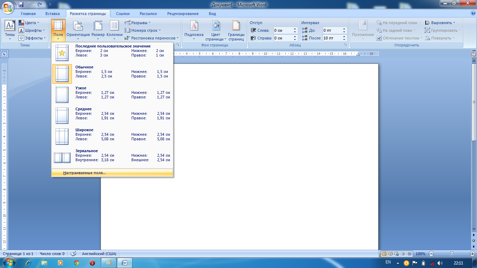Open the Word help question icon
Screen dimensions: 477x268
(473, 13)
